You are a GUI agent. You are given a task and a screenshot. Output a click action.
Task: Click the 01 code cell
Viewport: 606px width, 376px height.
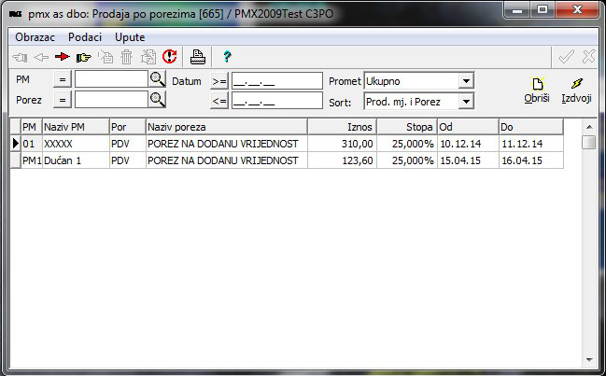point(32,144)
